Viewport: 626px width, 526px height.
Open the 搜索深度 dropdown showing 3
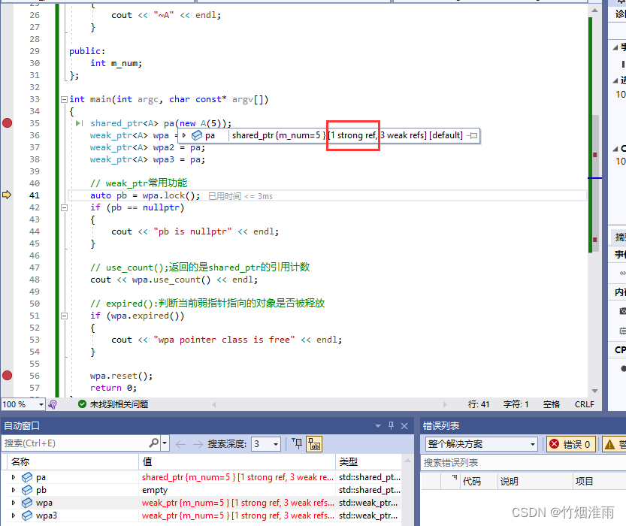[x=266, y=444]
